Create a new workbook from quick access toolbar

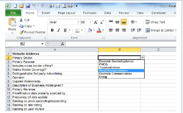click(15, 6)
